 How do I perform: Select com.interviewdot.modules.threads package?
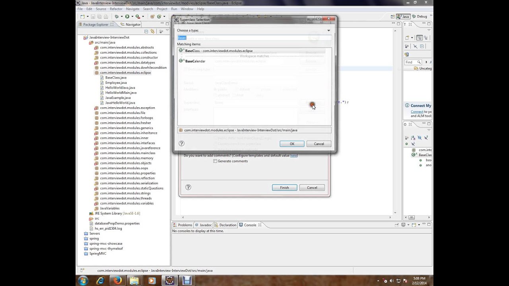(x=126, y=198)
